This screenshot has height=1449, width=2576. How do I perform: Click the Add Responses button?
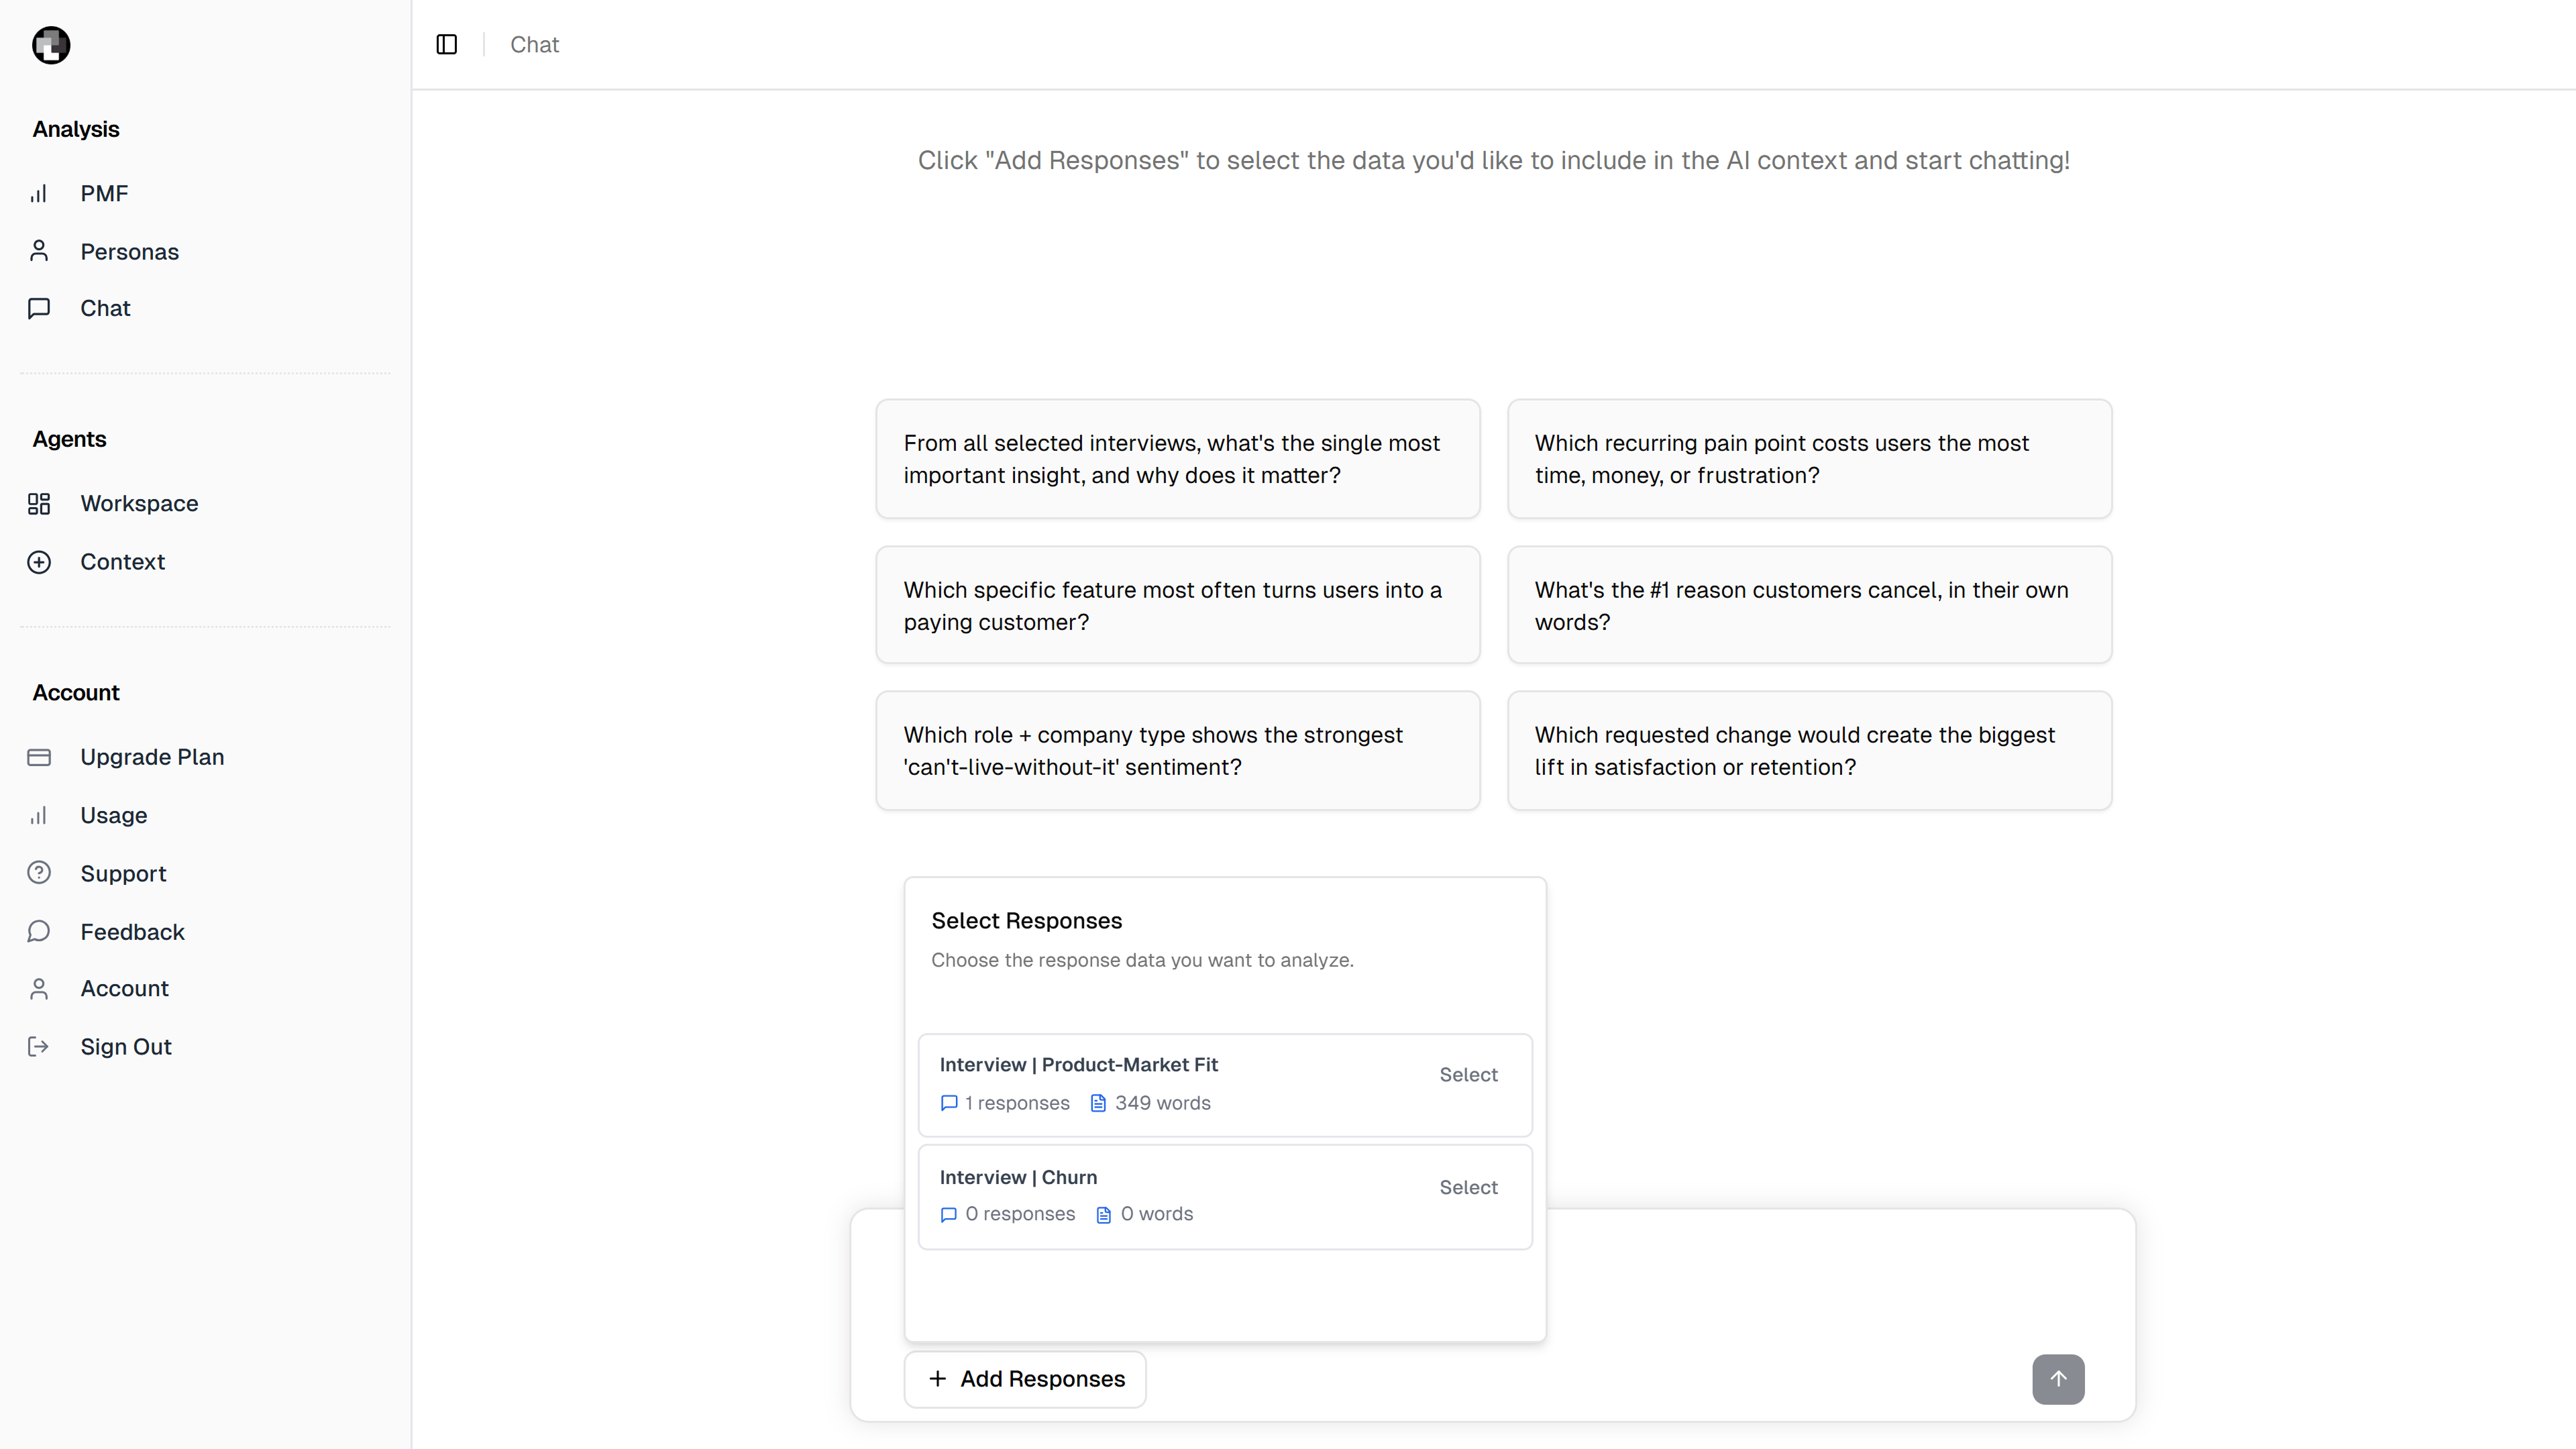coord(1025,1379)
